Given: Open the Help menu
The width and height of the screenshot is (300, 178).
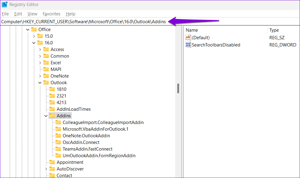Looking at the screenshot, I should [70, 14].
